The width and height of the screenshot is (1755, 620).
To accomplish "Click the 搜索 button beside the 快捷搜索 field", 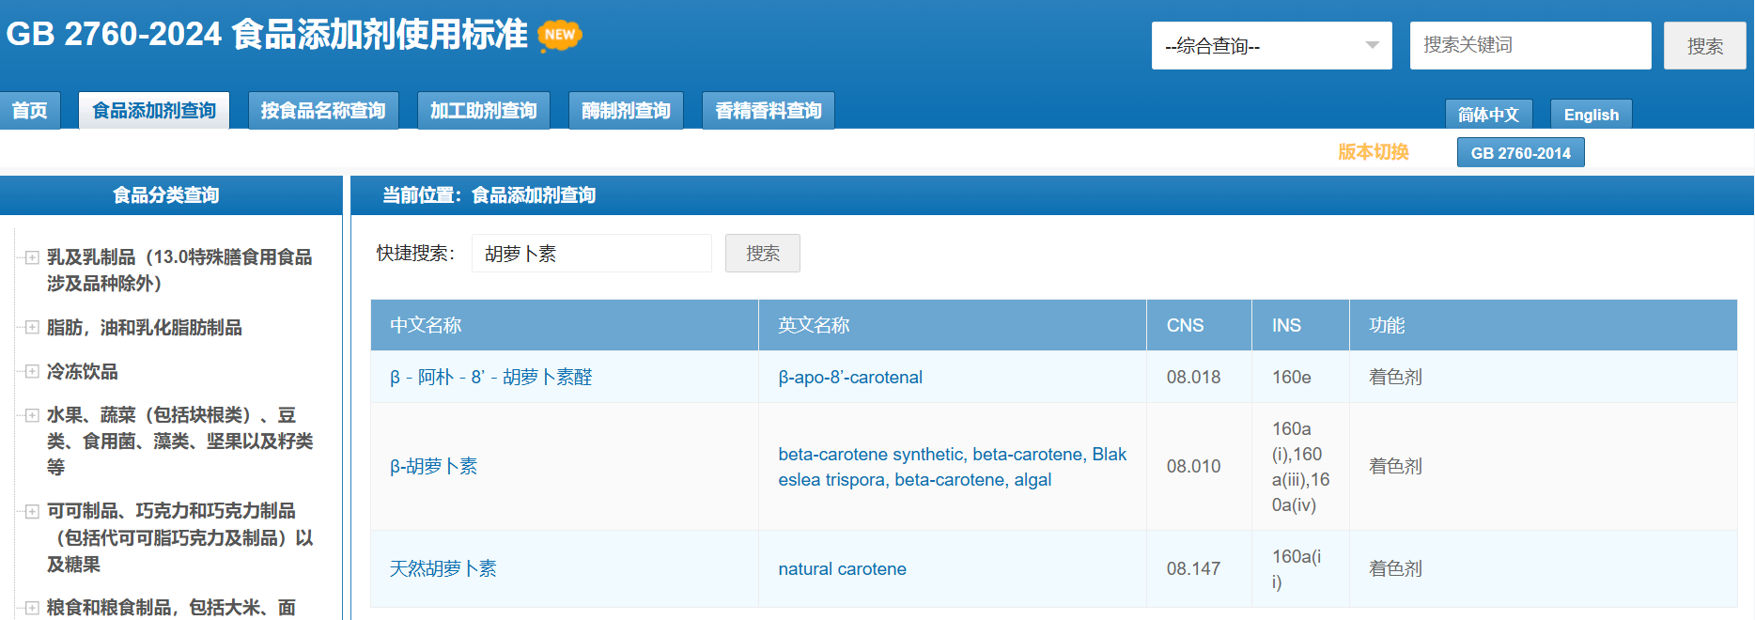I will (x=762, y=254).
